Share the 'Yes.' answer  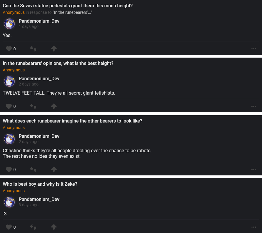[54, 49]
